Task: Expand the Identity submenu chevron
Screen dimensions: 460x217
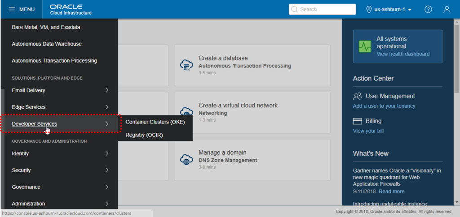Action: (x=107, y=153)
